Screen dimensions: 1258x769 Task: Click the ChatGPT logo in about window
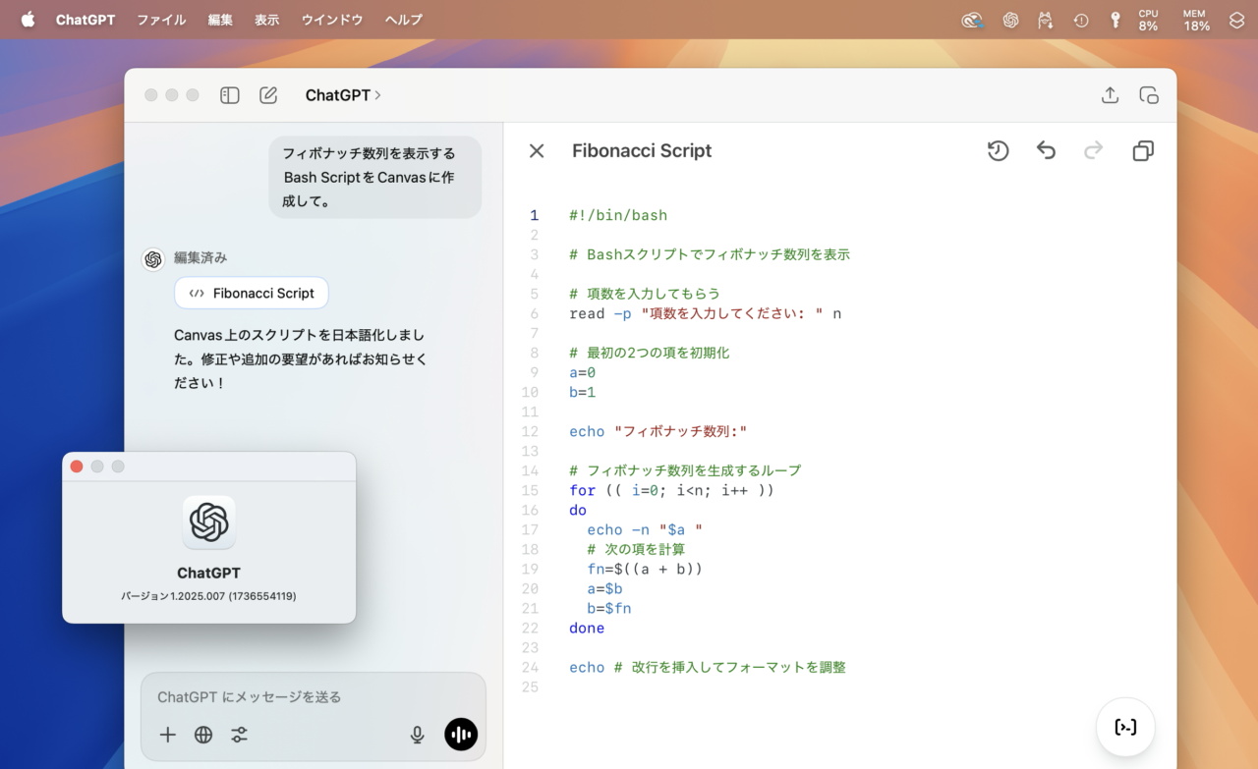[x=209, y=522]
